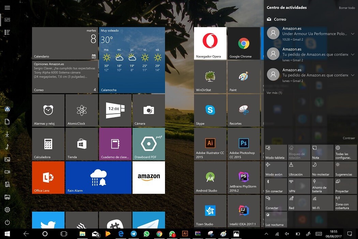Click the Windows Start button on the taskbar

[7, 234]
